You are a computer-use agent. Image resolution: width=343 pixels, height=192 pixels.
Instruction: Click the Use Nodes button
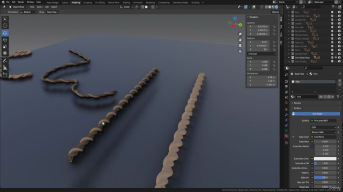point(316,114)
